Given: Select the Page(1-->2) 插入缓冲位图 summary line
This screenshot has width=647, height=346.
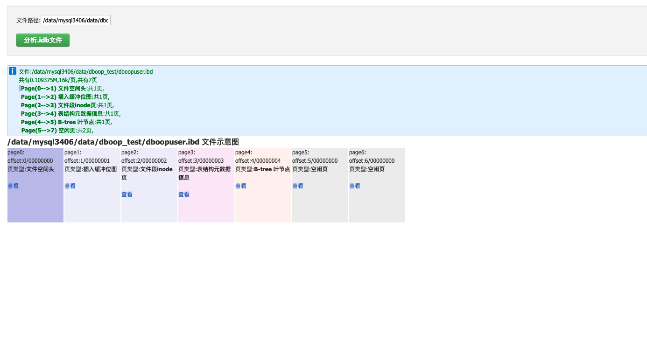Looking at the screenshot, I should tap(65, 97).
